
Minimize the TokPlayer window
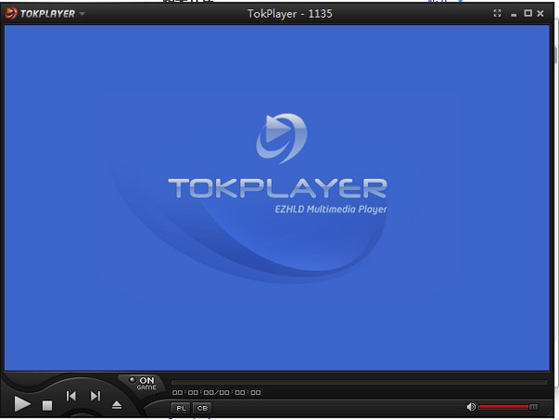(x=513, y=15)
